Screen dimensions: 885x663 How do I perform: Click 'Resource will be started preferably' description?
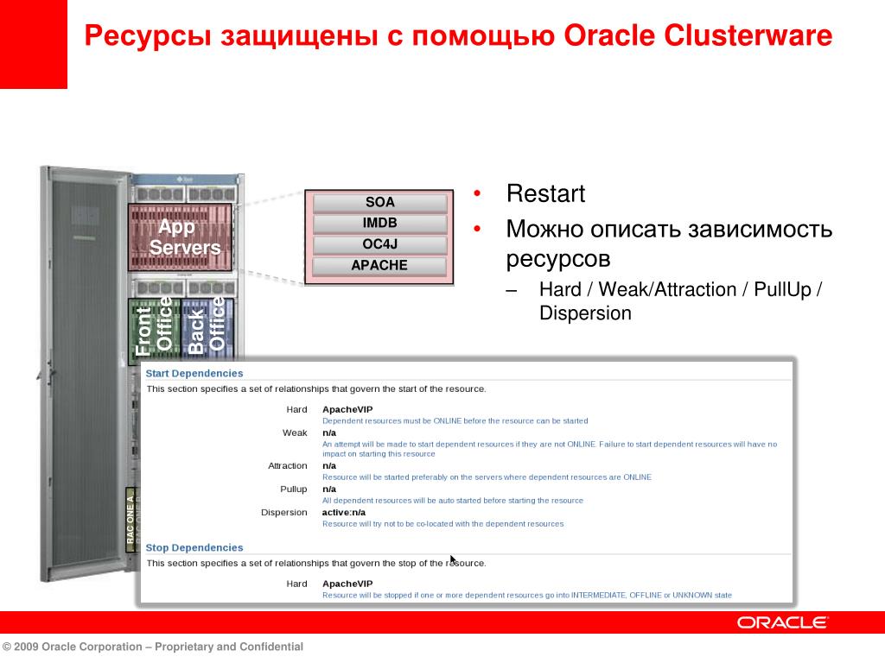[x=487, y=477]
